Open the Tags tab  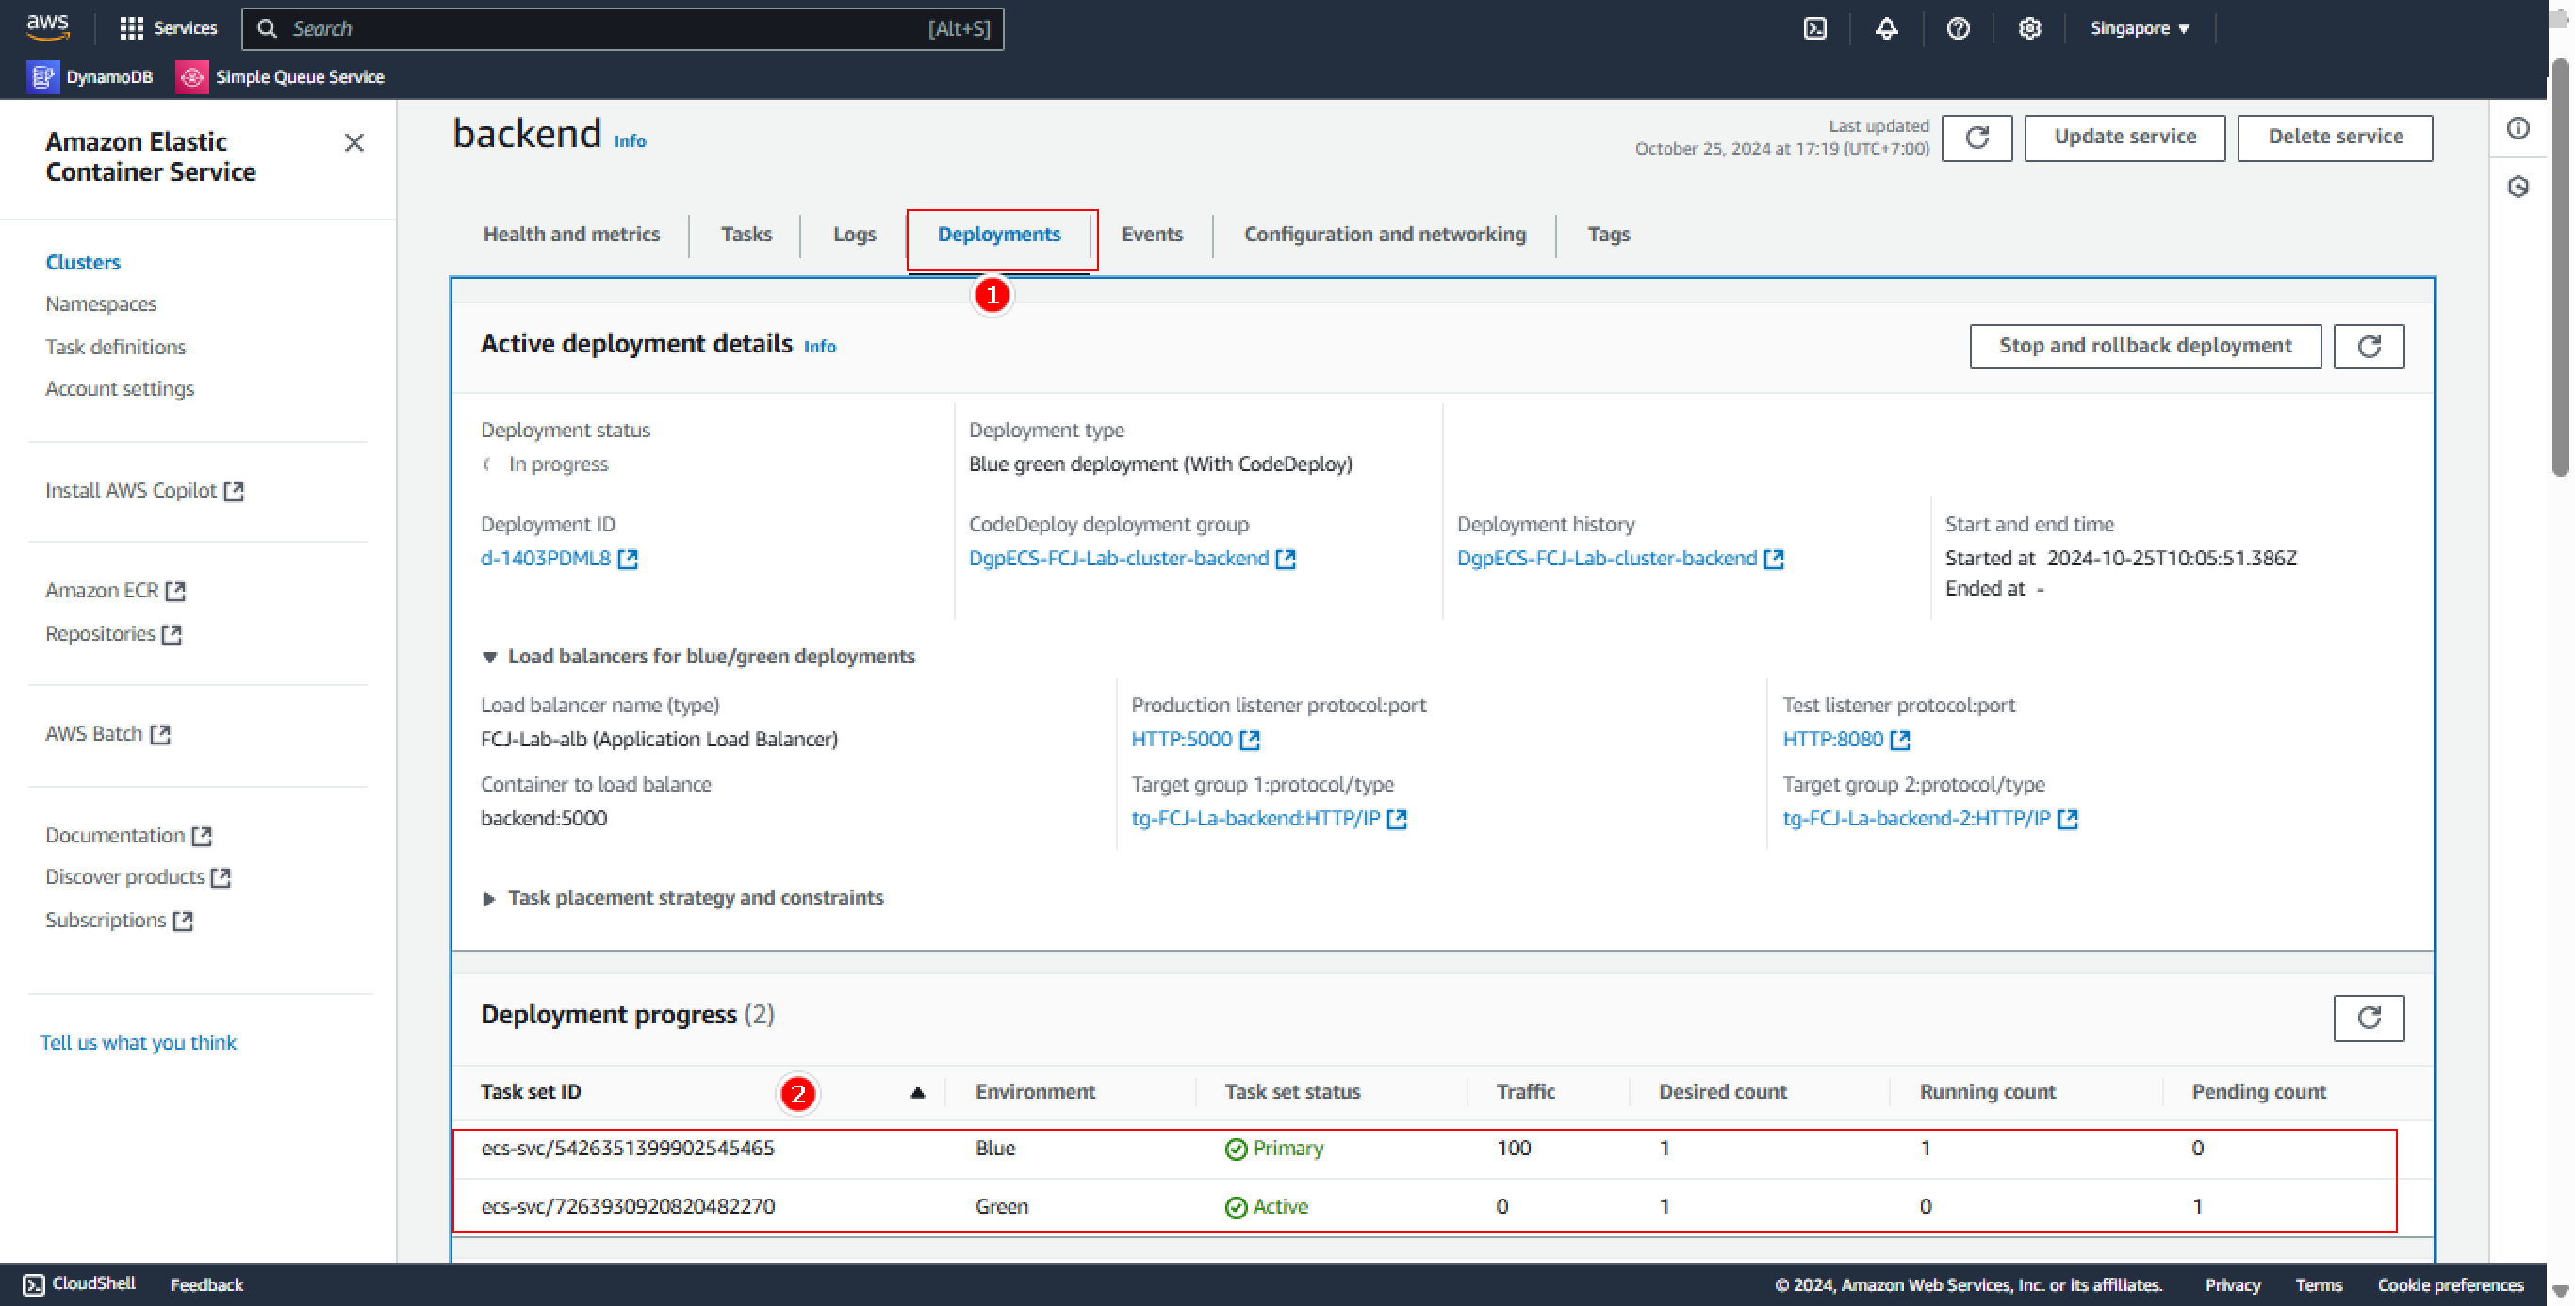coord(1608,234)
